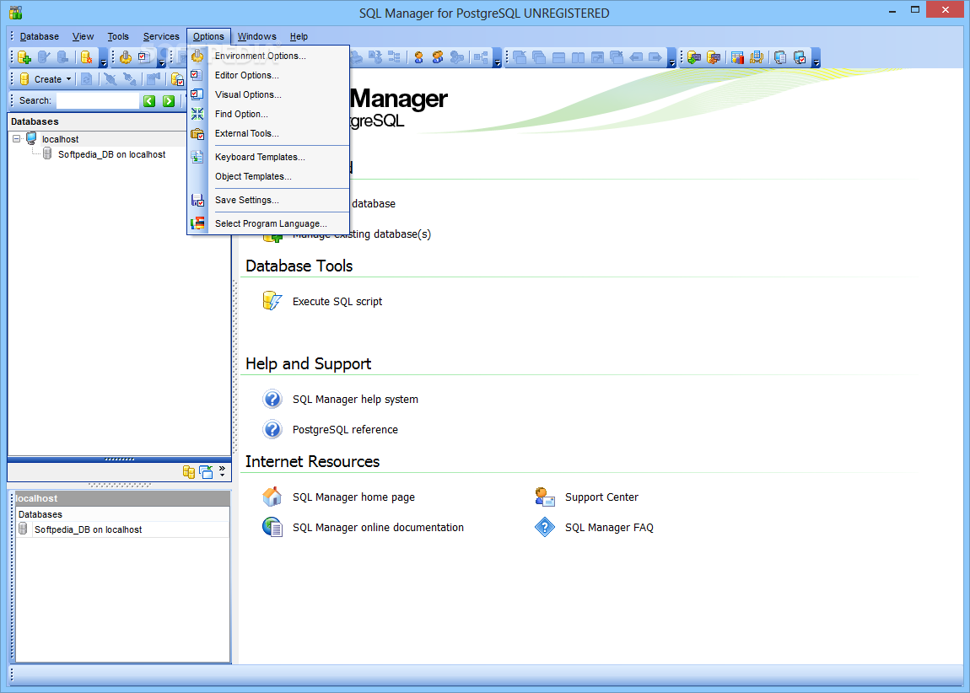Open the Execute SQL script link
This screenshot has height=693, width=970.
[x=337, y=302]
